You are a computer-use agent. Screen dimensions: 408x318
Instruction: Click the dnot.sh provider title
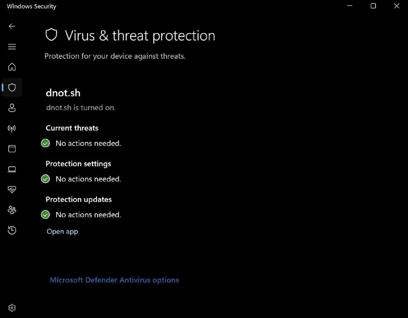pos(63,93)
